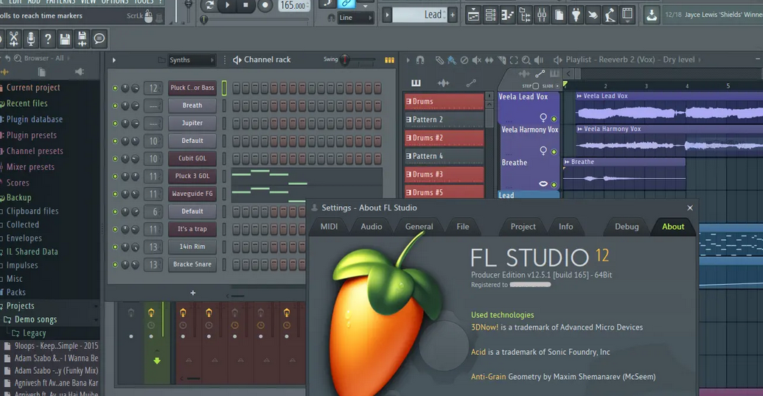Viewport: 763px width, 396px height.
Task: Toggle the Playlist snap magnet icon
Action: click(420, 60)
